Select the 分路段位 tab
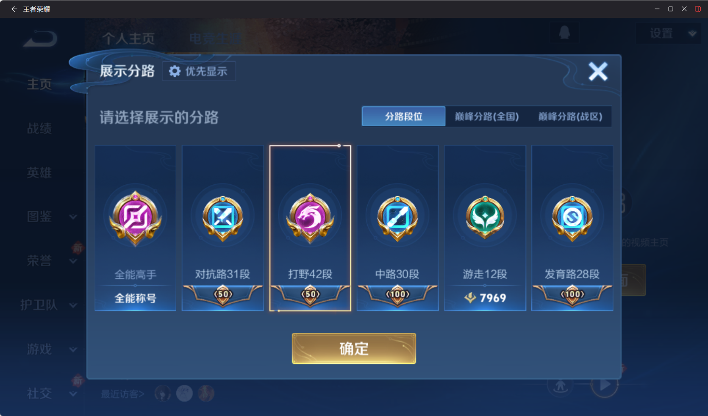This screenshot has width=708, height=416. click(403, 116)
